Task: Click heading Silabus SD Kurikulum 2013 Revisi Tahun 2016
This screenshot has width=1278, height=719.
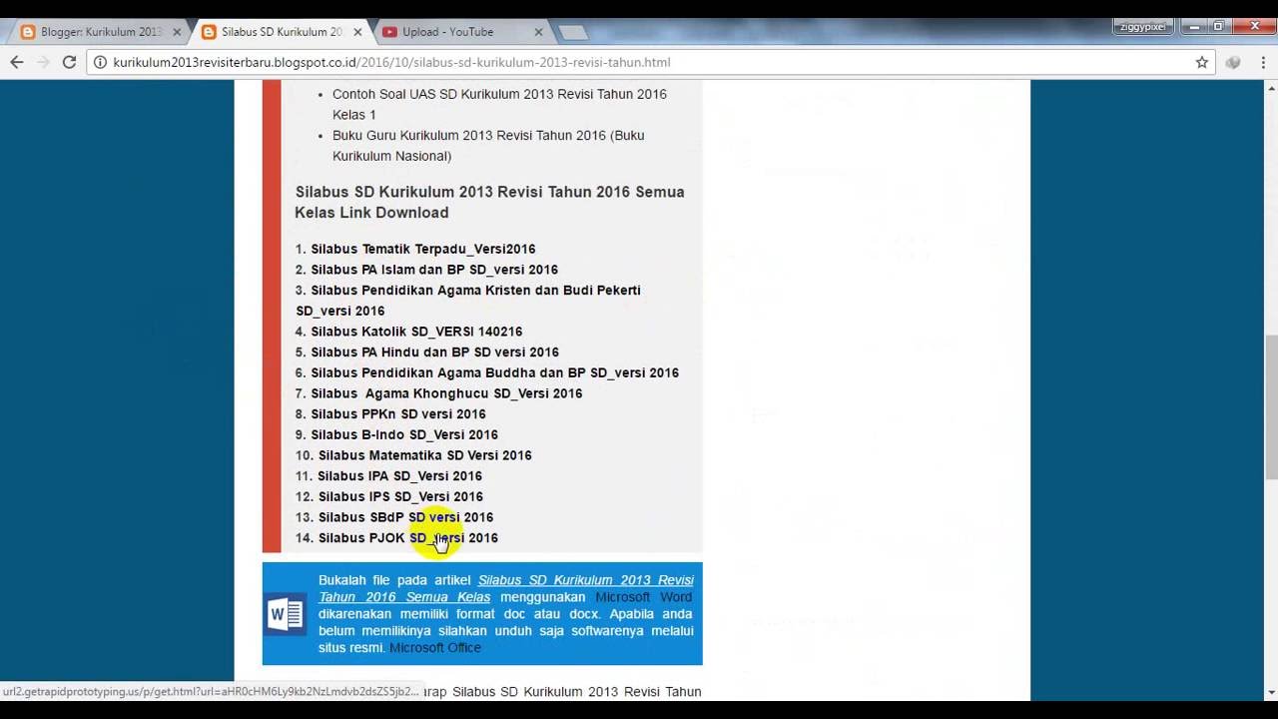Action: (x=489, y=202)
